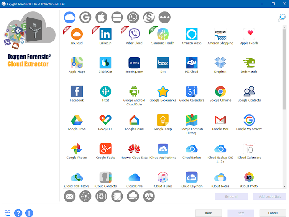
Task: Click the Cancel button
Action: click(273, 213)
